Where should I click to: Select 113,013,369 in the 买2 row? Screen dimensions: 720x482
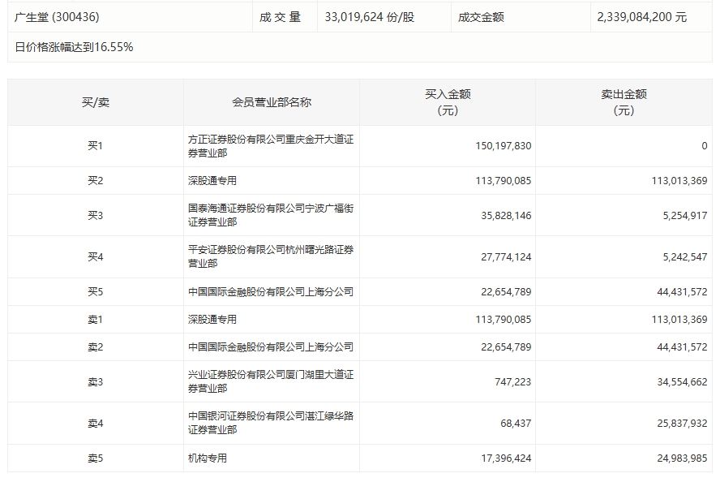pyautogui.click(x=679, y=181)
